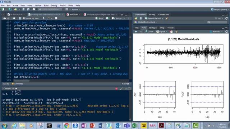The image size is (230, 129).
Task: Open Microsoft Teams from the taskbar
Action: [127, 126]
